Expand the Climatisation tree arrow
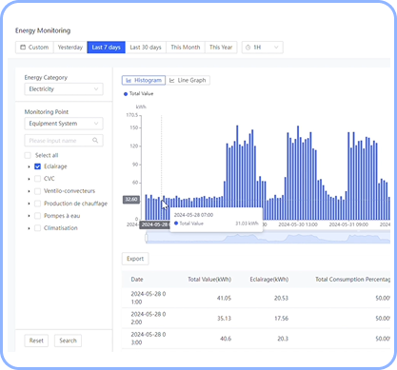Screen dimensions: 397x370 pos(29,228)
